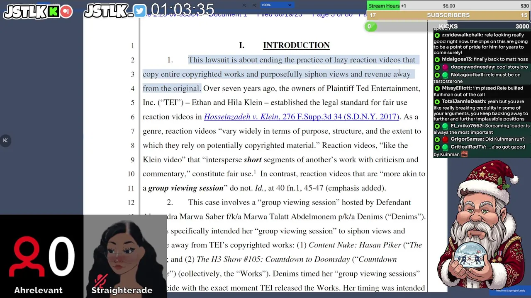The height and width of the screenshot is (298, 531).
Task: Click the green badge beside El_miko7662
Action: click(445, 126)
